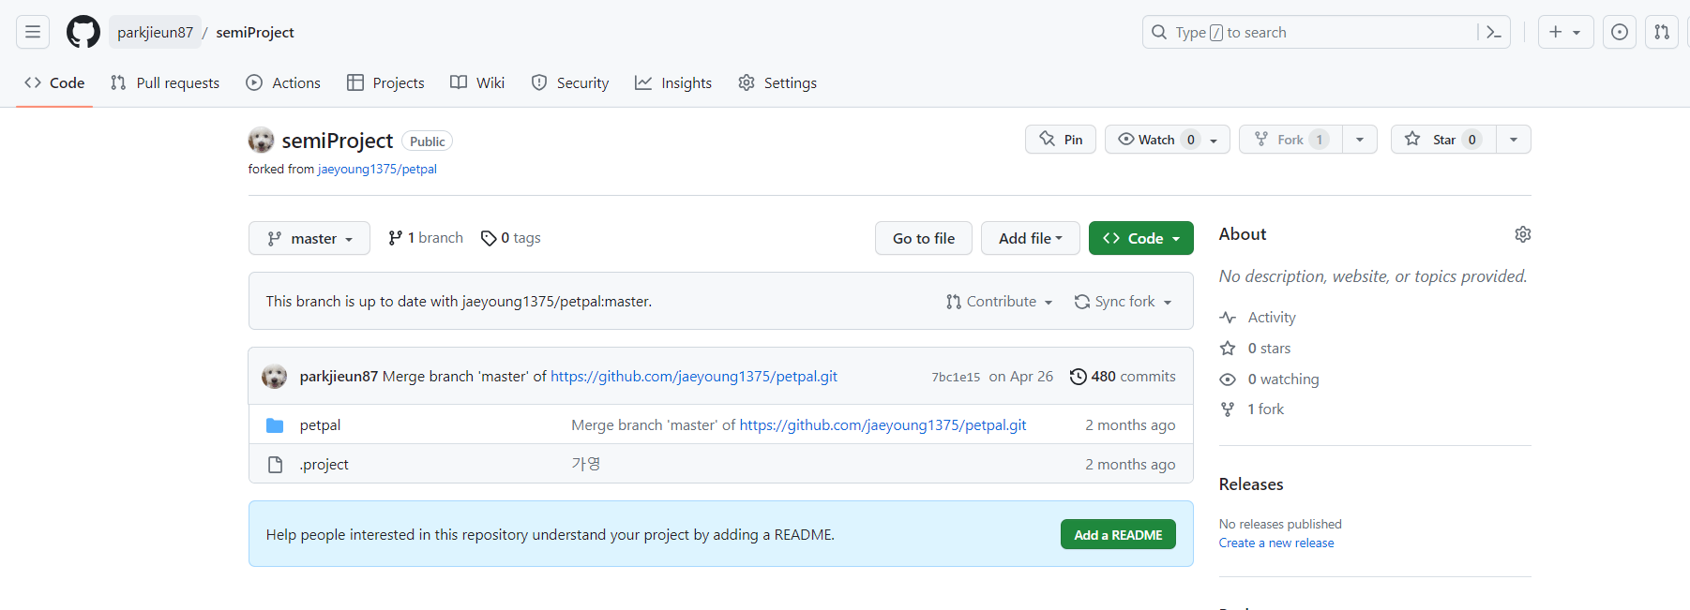Switch to the Actions tab
Viewport: 1690px width, 610px height.
283,82
